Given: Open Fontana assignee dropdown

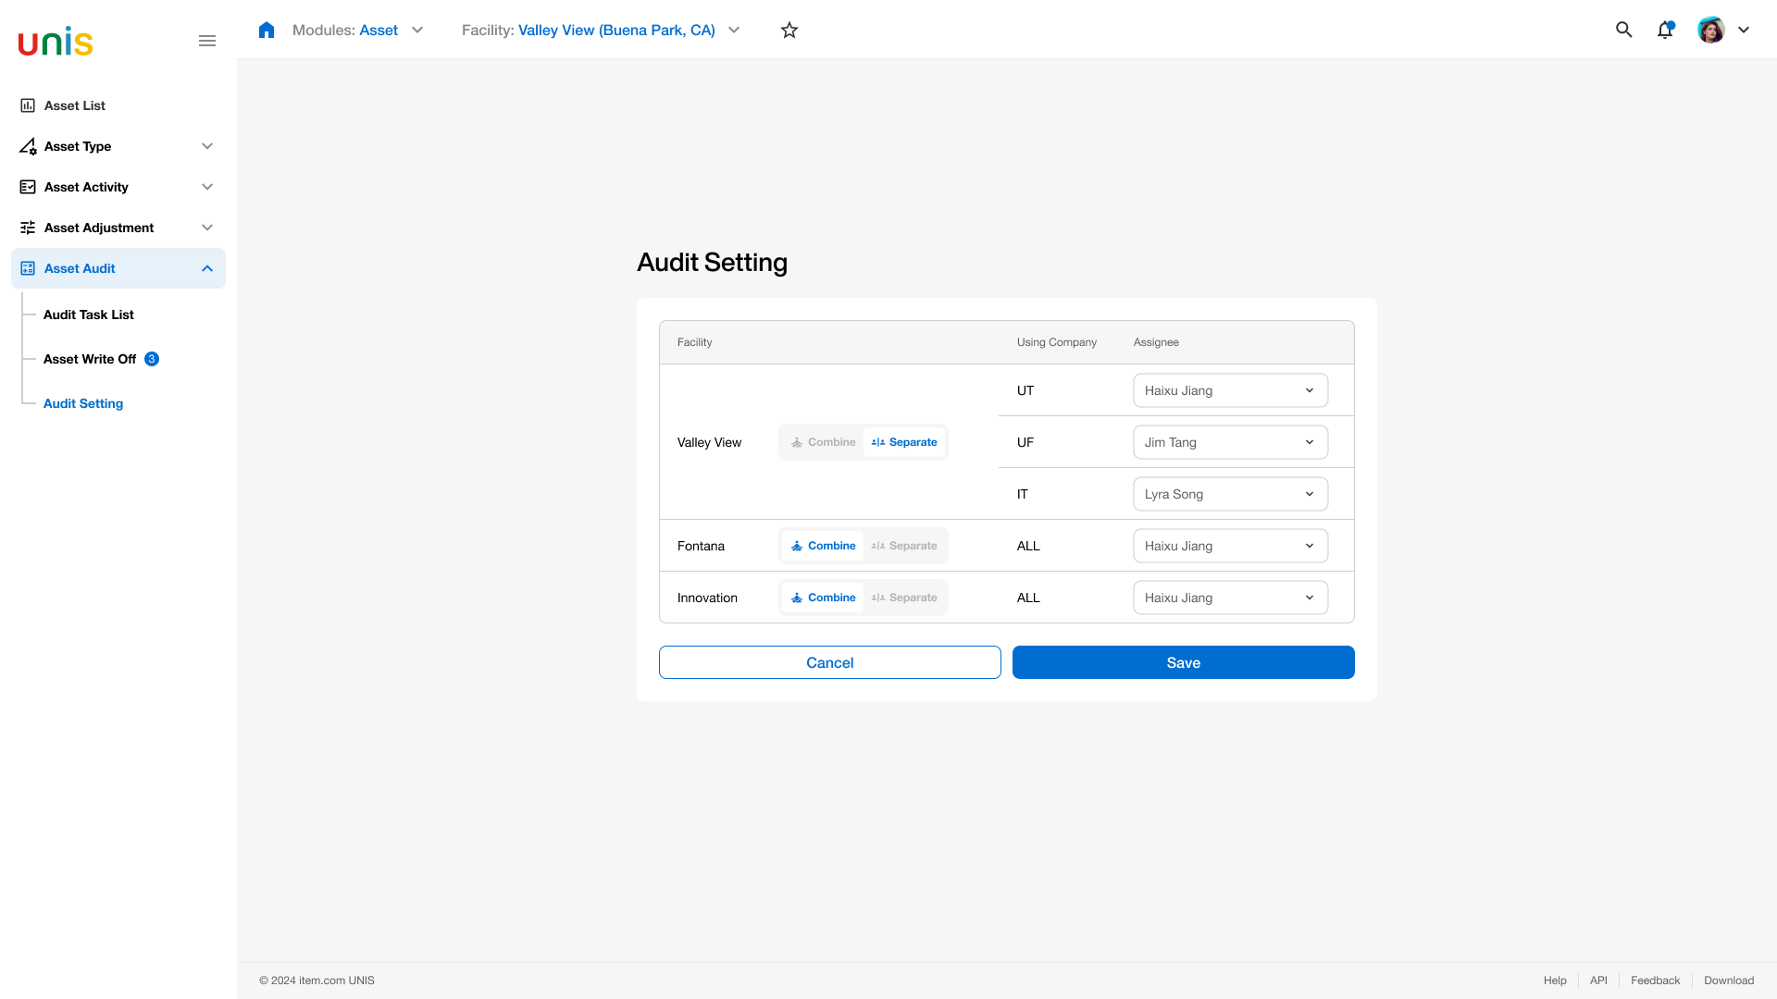Looking at the screenshot, I should click(x=1230, y=546).
